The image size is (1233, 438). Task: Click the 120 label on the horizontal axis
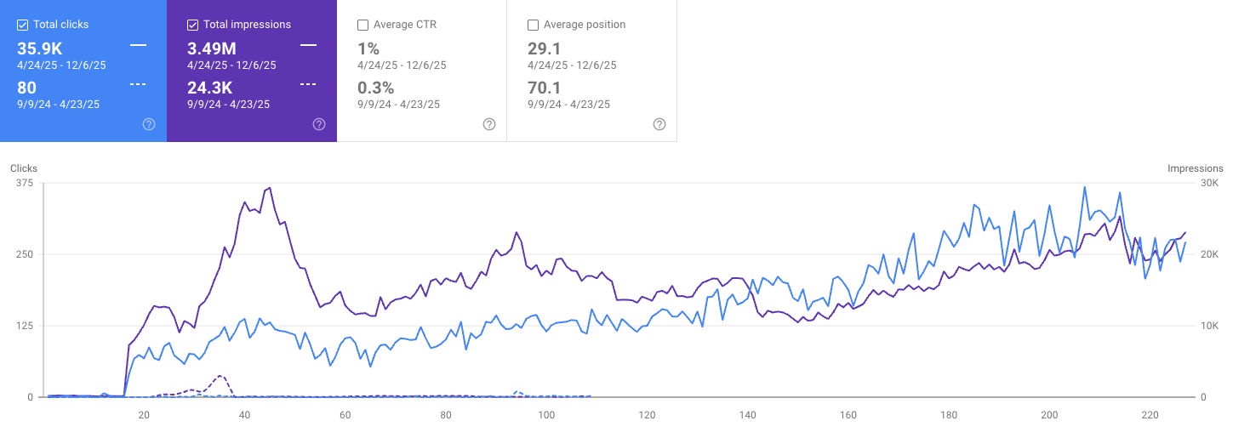click(648, 415)
